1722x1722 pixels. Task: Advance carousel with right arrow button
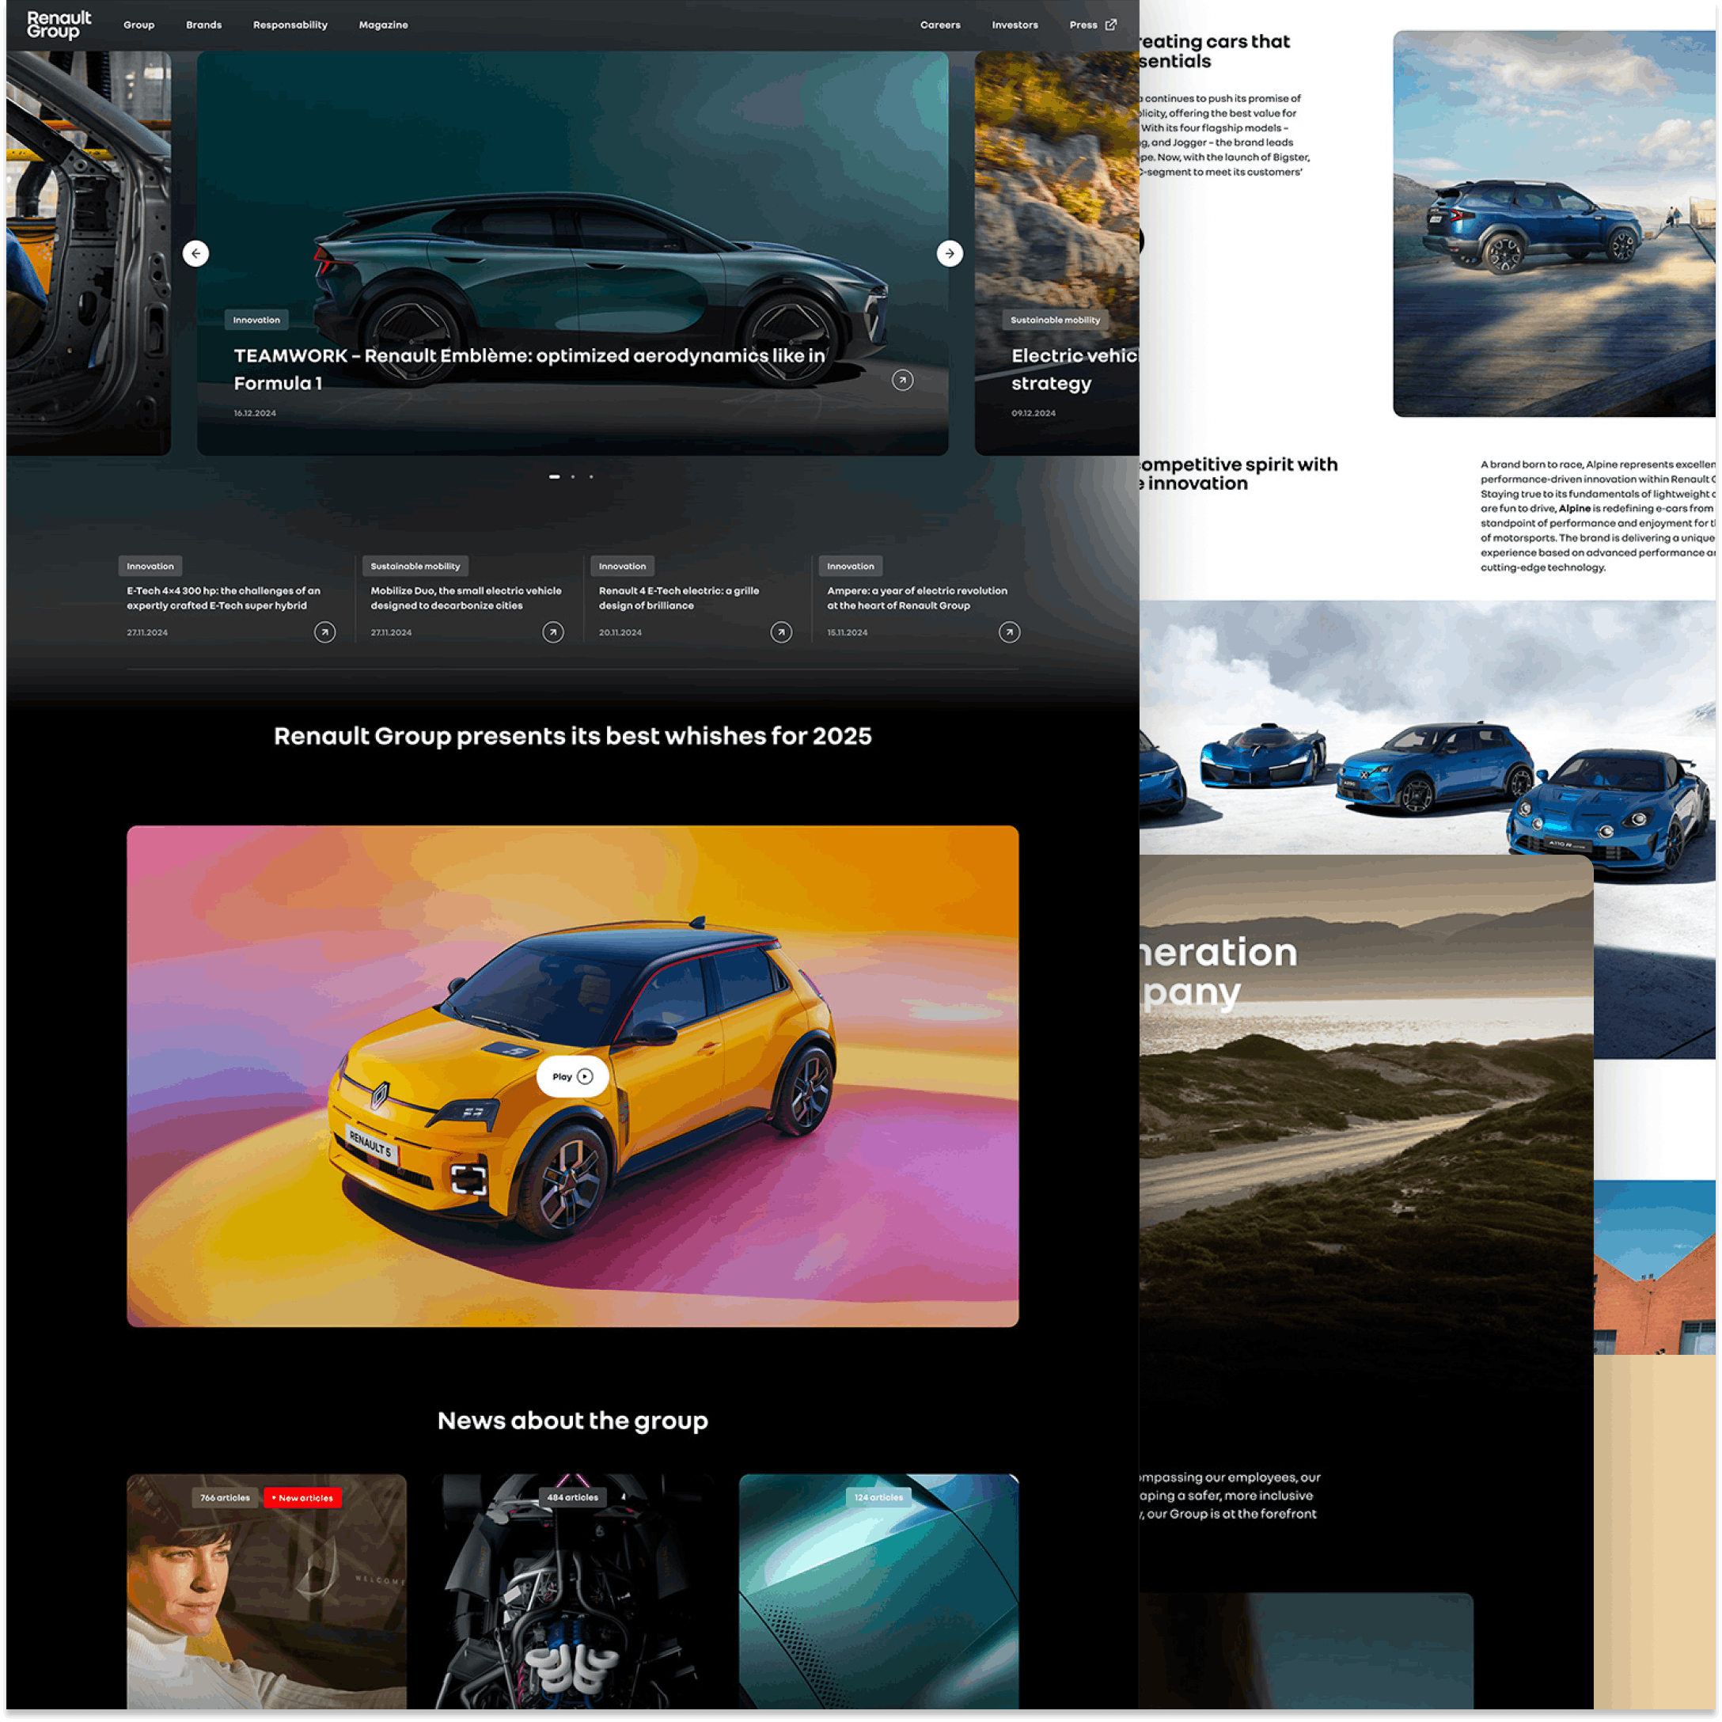tap(950, 253)
